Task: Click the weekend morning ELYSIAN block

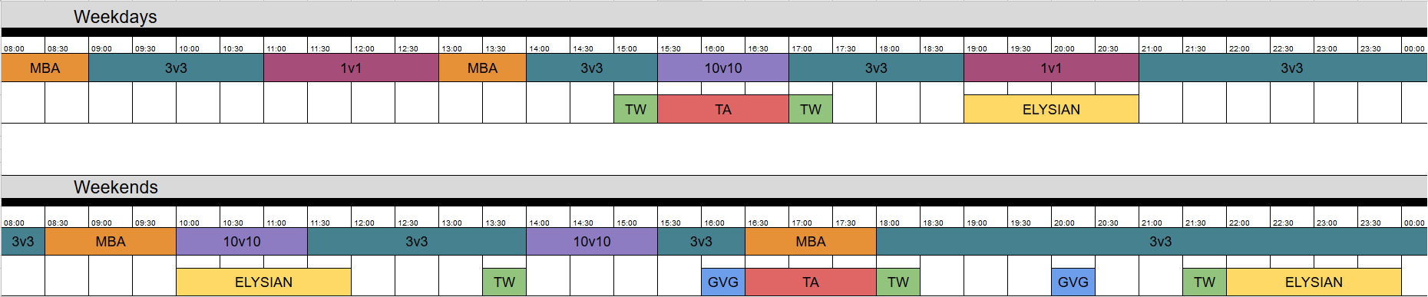Action: 263,282
